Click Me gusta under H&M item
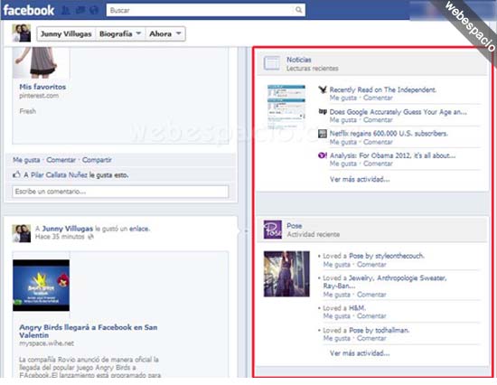The height and width of the screenshot is (385, 497). pyautogui.click(x=337, y=316)
